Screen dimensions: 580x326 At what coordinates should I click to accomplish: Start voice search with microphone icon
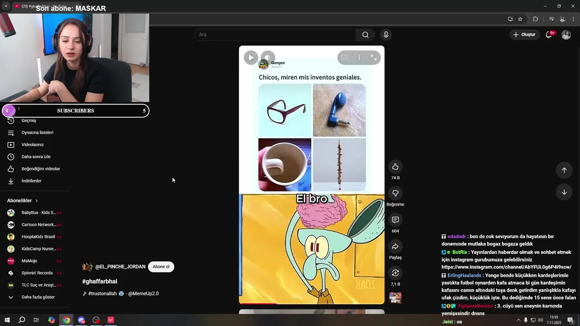(x=386, y=34)
